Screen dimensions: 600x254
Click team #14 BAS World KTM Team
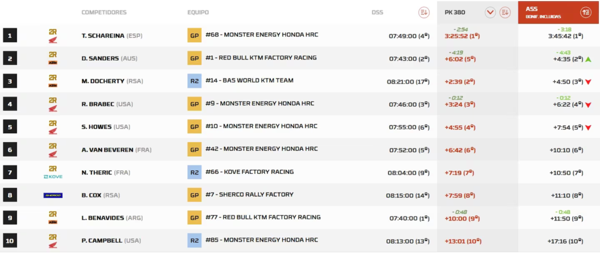249,81
